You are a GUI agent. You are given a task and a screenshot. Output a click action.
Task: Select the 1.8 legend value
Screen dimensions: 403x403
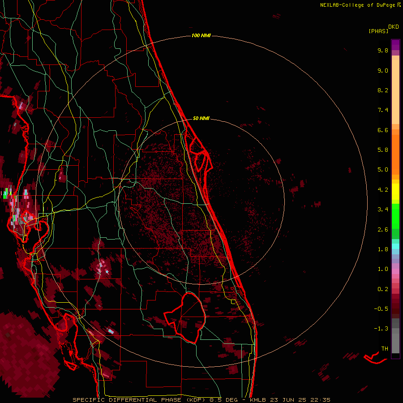coord(383,249)
